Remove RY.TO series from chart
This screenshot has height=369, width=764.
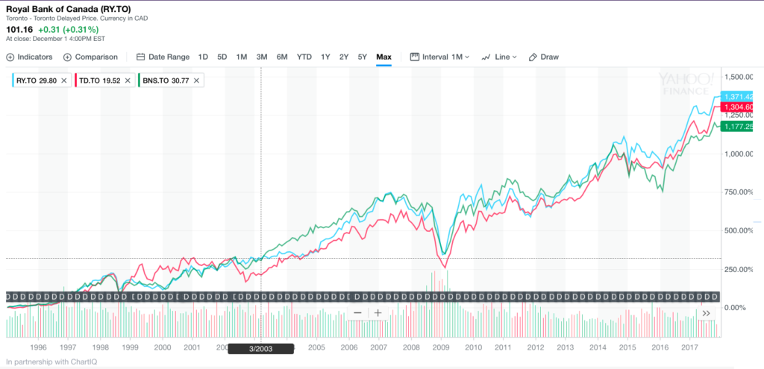click(x=63, y=81)
